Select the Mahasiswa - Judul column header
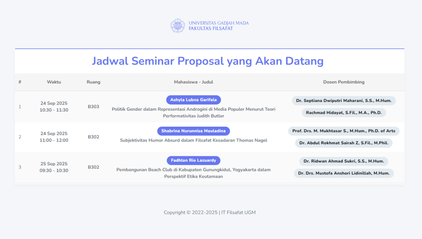 pos(194,82)
